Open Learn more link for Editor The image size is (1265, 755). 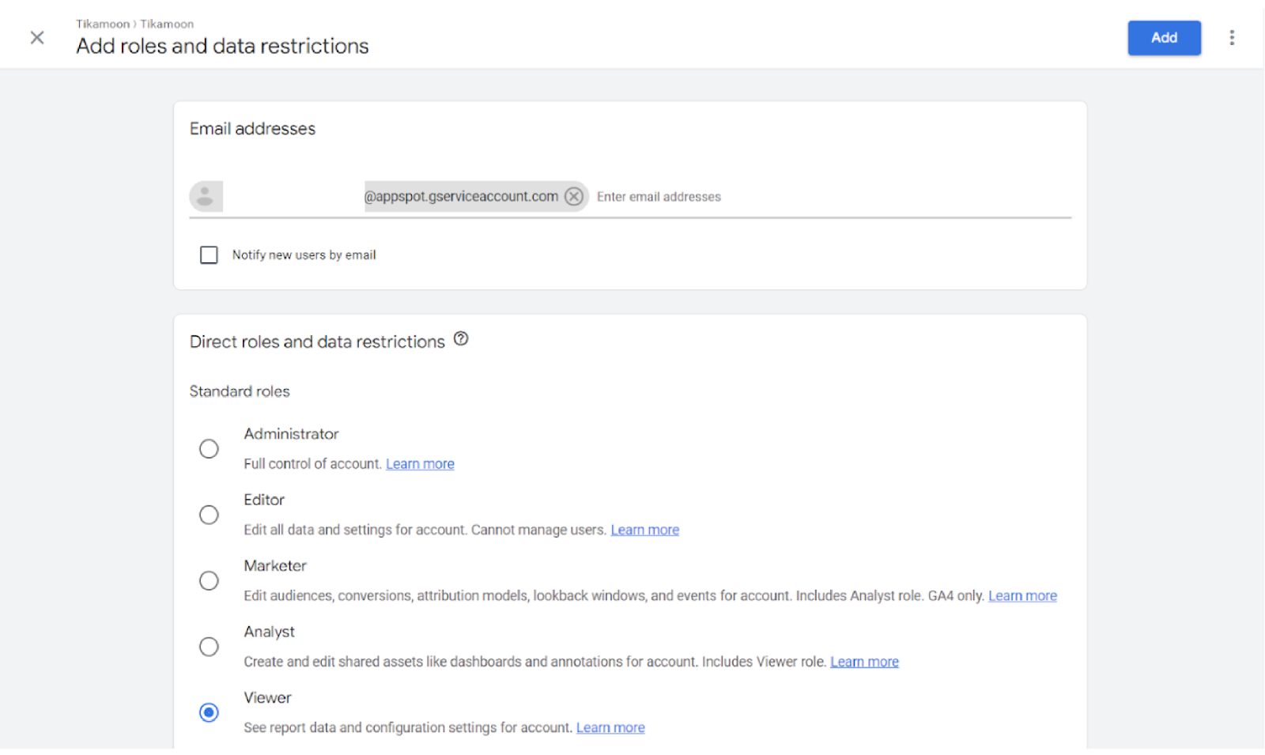coord(644,530)
